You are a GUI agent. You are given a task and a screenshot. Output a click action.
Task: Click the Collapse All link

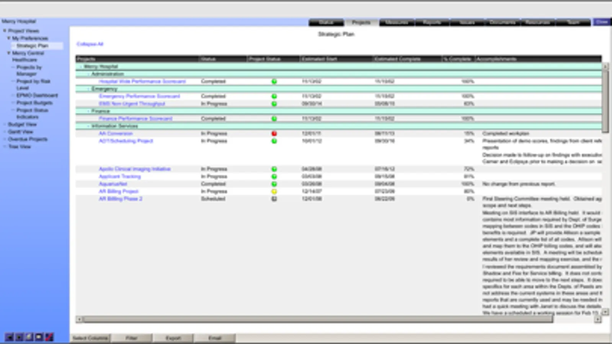[x=90, y=44]
